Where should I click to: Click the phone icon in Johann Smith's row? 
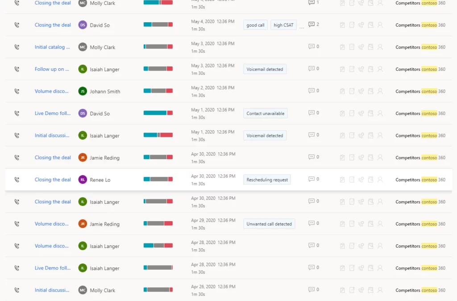click(x=17, y=91)
